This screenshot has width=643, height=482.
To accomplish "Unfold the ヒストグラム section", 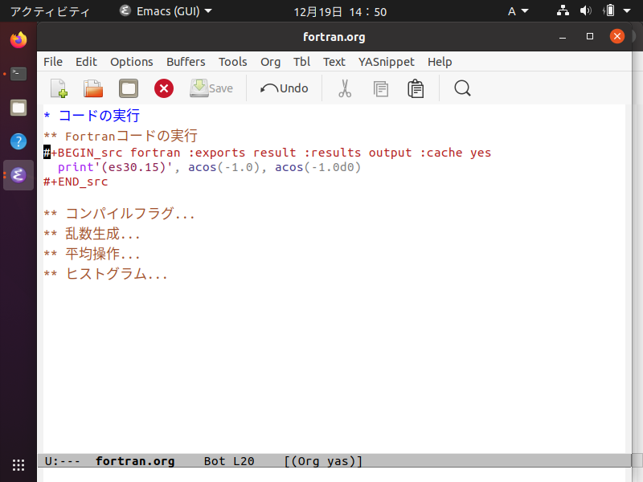I will tap(107, 273).
